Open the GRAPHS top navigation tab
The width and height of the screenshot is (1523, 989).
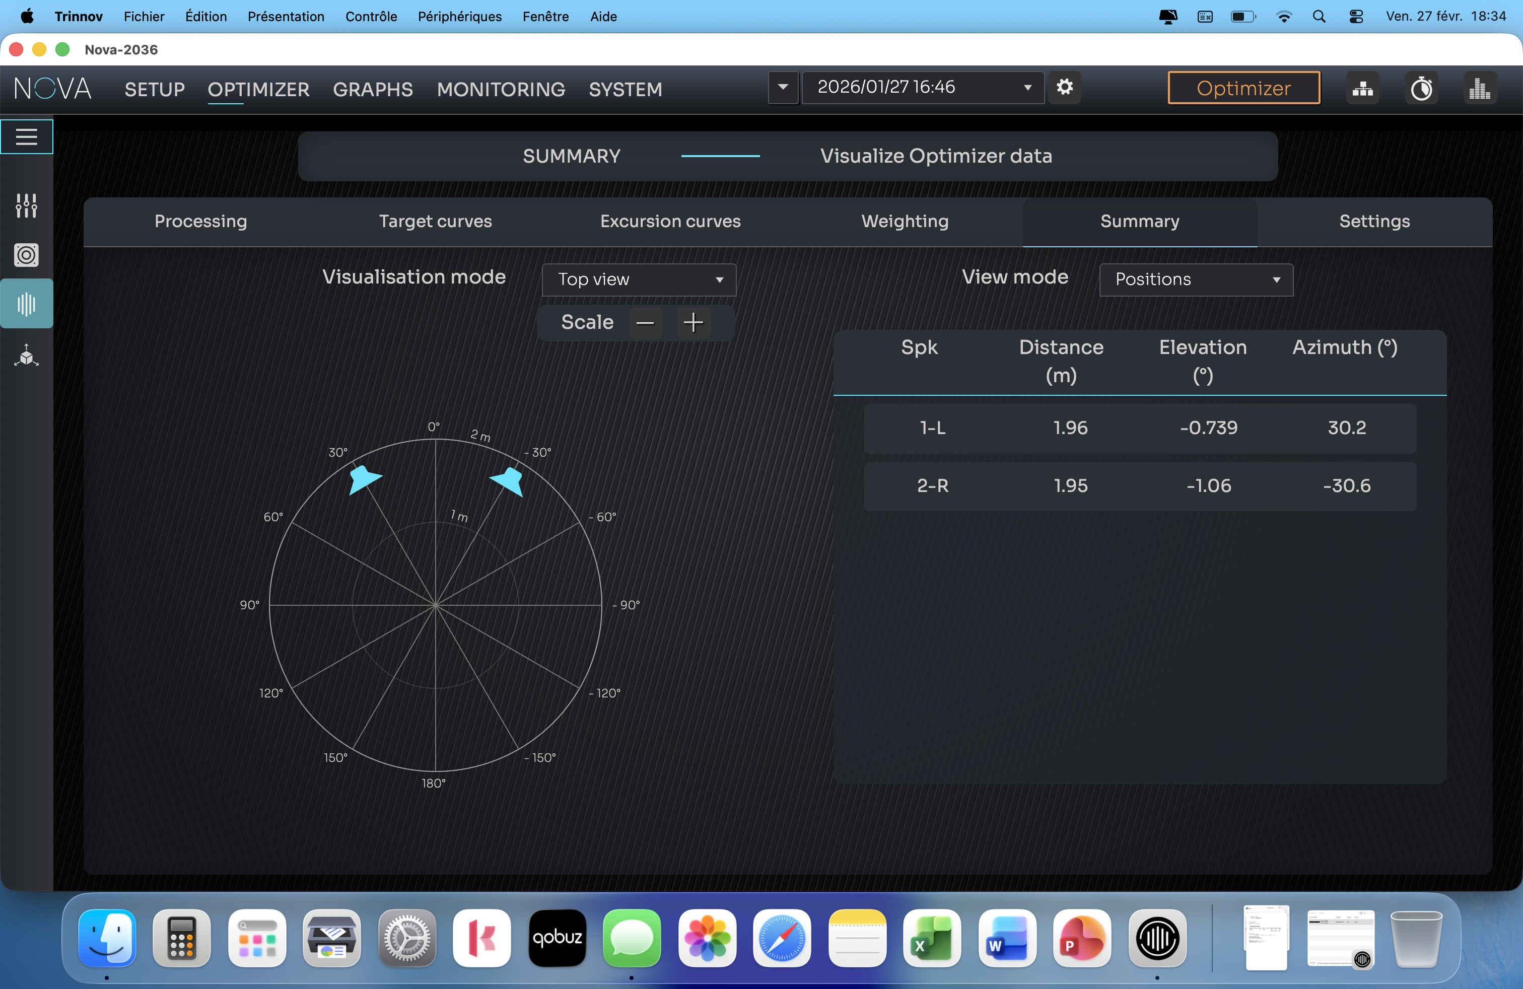click(372, 90)
